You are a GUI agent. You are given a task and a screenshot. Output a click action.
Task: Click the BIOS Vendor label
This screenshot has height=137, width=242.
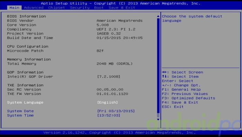tap(20, 21)
